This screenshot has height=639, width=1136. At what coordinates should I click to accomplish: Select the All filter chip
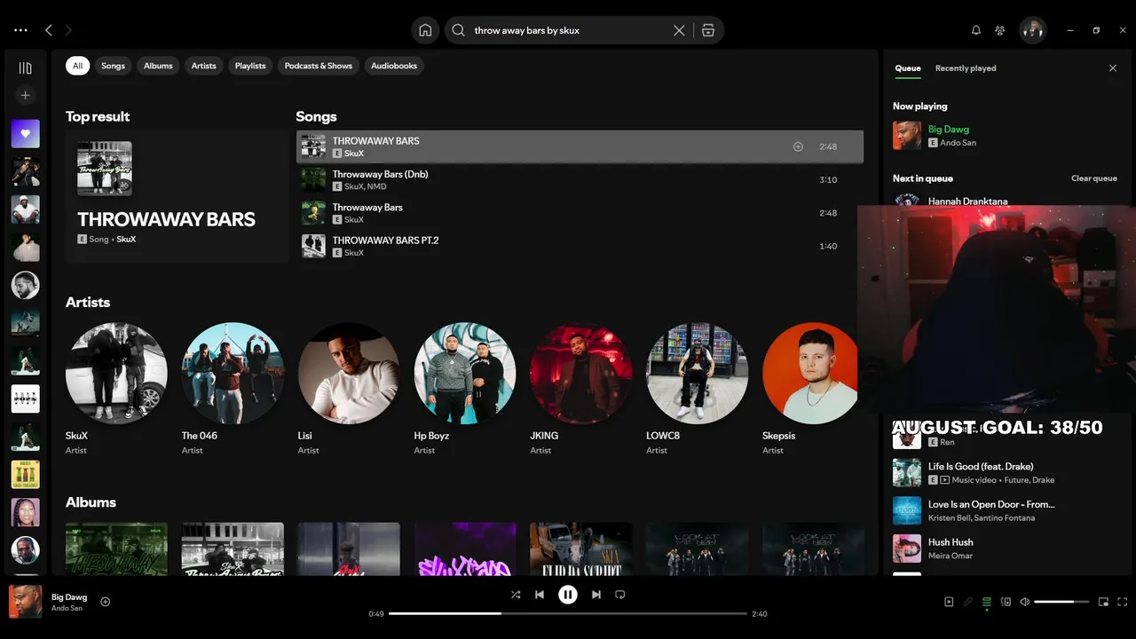click(x=77, y=66)
